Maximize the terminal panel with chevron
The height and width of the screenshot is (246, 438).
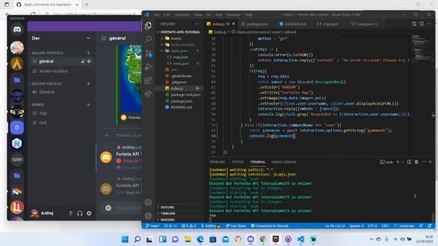(x=424, y=162)
